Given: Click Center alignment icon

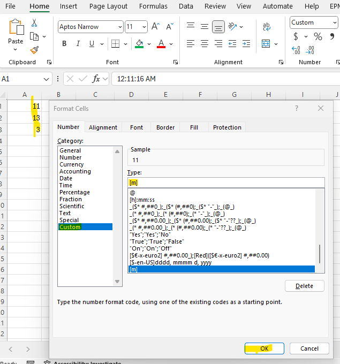Looking at the screenshot, I should coord(205,44).
